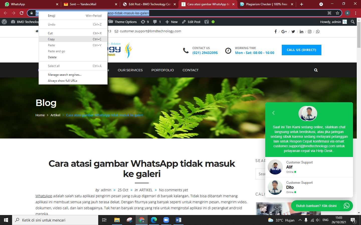The width and height of the screenshot is (361, 225).
Task: Switch to the Plagiarism Checker tab
Action: point(266,4)
